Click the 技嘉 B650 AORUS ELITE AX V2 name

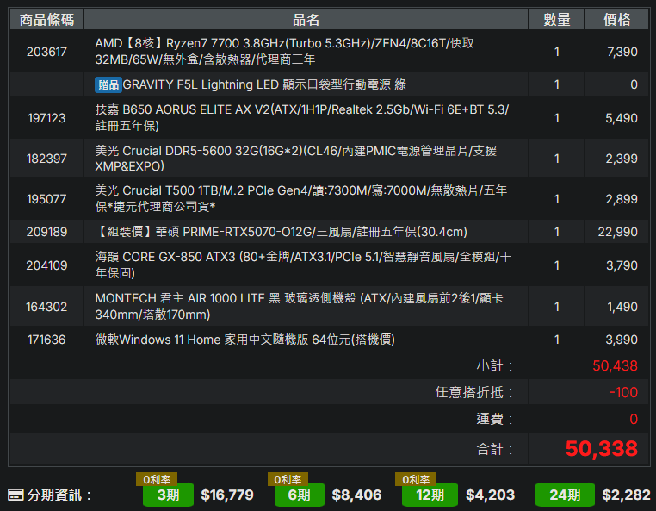pyautogui.click(x=302, y=118)
